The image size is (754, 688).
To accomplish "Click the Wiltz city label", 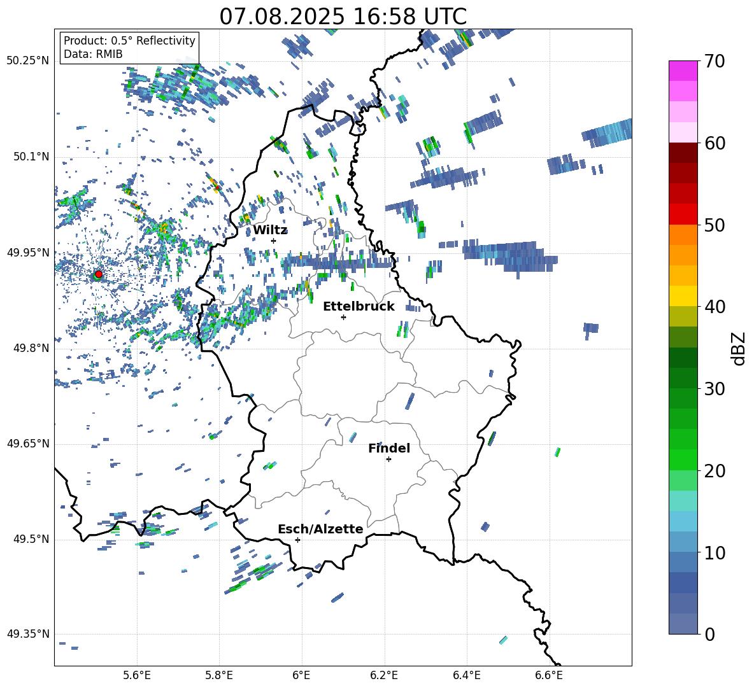I will (270, 230).
